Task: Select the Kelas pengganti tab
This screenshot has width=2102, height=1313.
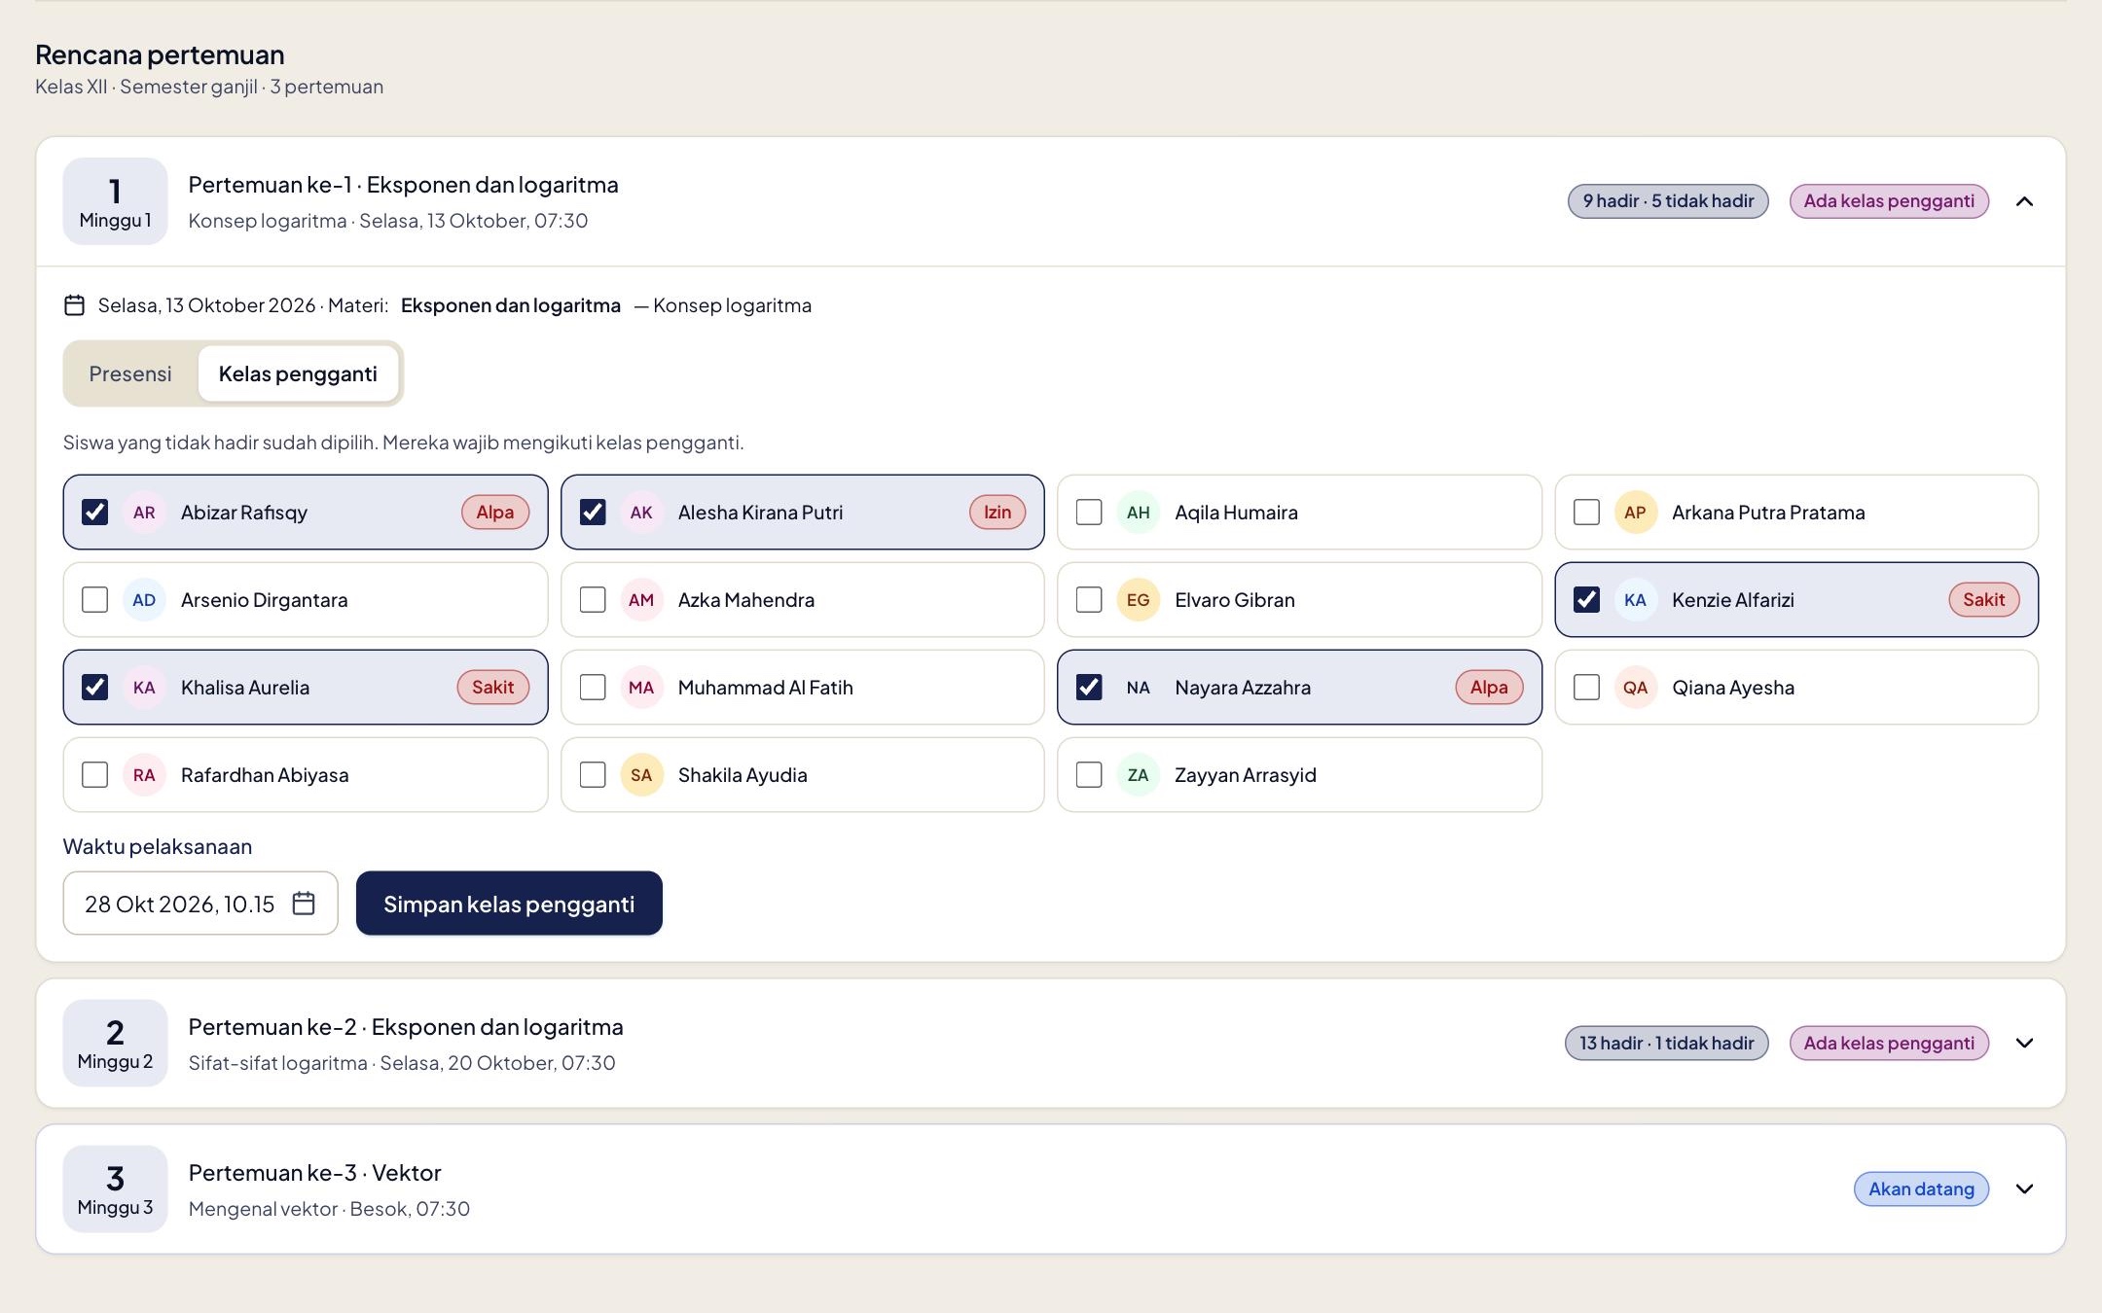Action: (298, 373)
